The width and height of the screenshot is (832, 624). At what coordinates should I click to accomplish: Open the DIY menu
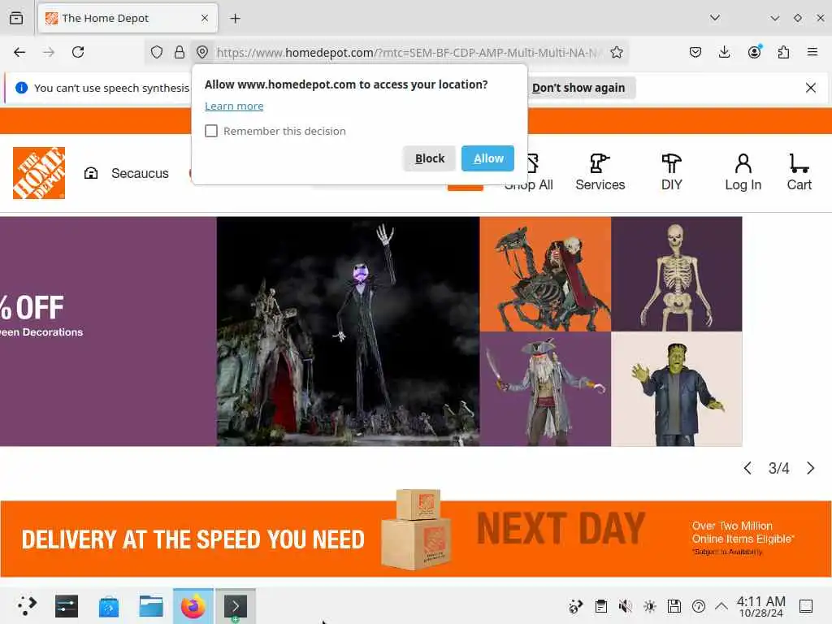tap(671, 172)
